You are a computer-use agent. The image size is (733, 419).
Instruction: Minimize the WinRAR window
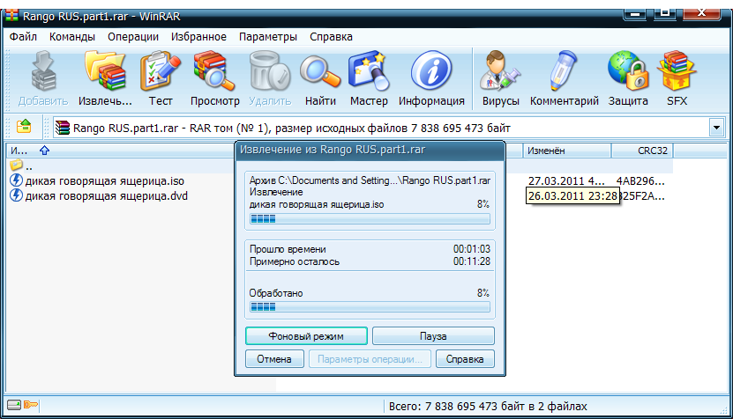click(635, 13)
